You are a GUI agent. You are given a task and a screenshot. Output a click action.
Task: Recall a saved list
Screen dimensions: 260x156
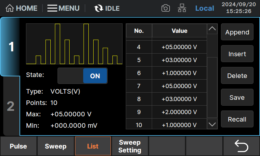(x=237, y=119)
